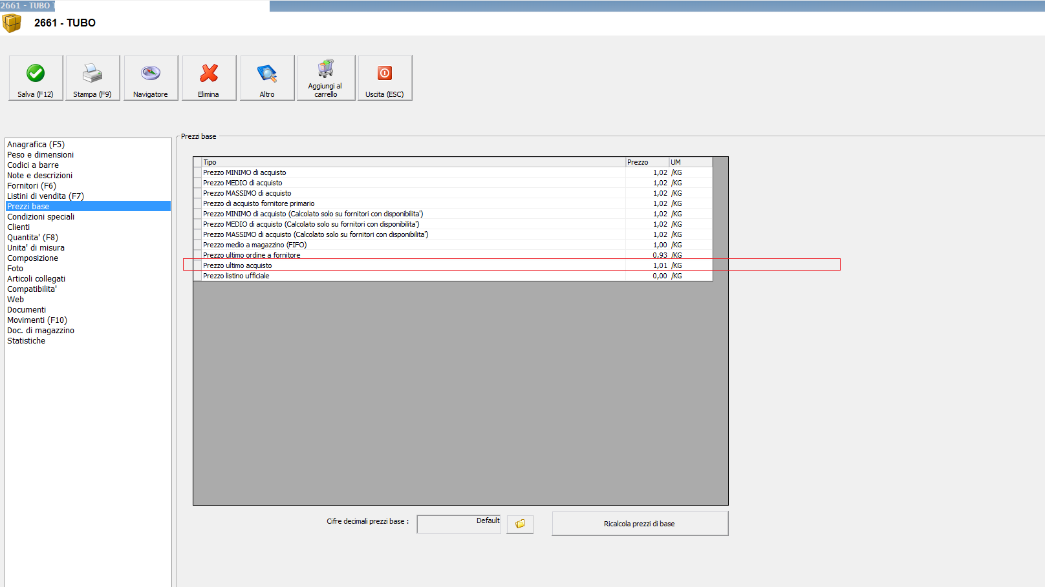Open the Navigatore compass button
Screen dimensions: 1045x587
151,77
